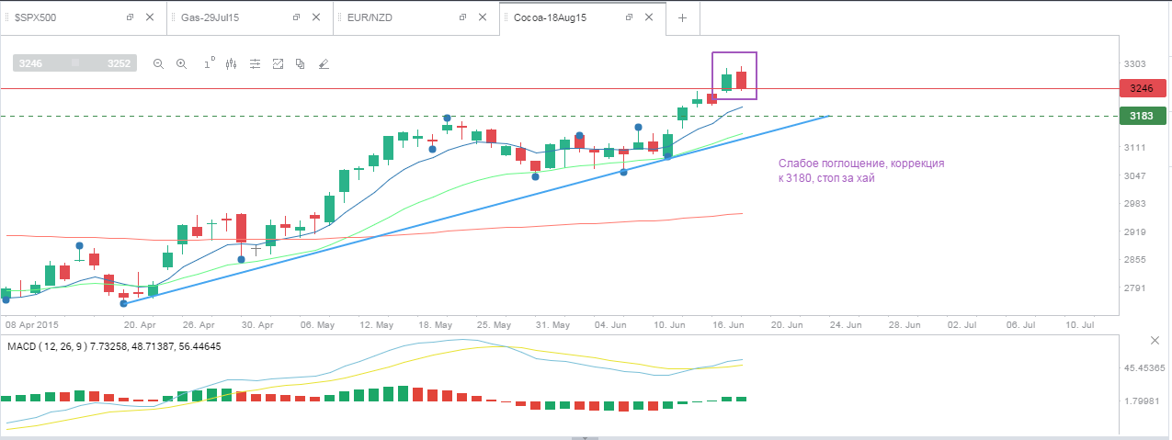This screenshot has width=1172, height=440.
Task: Zoom in the chart with magnifier plus
Action: (182, 64)
